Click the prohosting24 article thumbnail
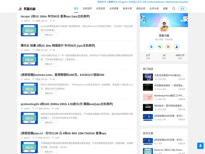 coord(29,118)
